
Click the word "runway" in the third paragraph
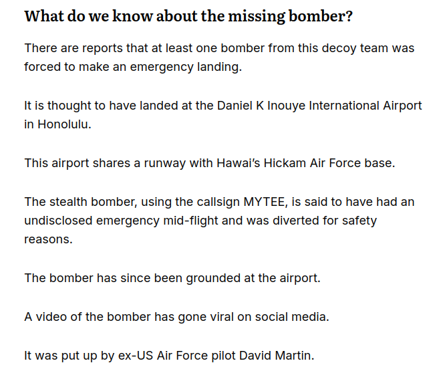tap(164, 164)
